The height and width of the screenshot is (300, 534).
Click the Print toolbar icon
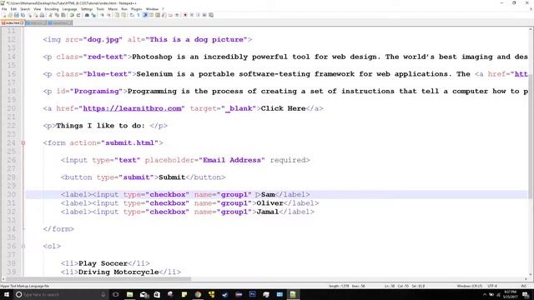42,15
